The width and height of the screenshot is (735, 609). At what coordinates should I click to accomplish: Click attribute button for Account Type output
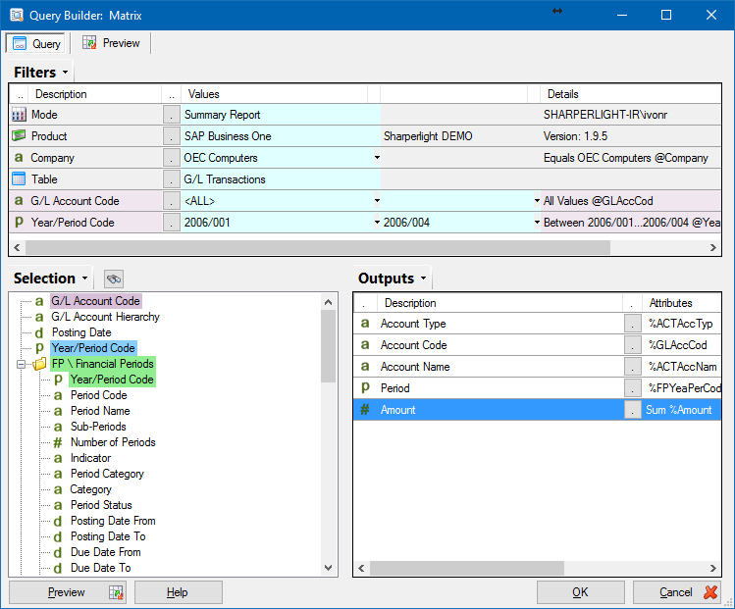coord(632,324)
